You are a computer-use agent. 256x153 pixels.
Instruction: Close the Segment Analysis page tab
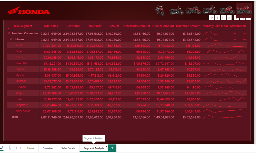coord(106,146)
